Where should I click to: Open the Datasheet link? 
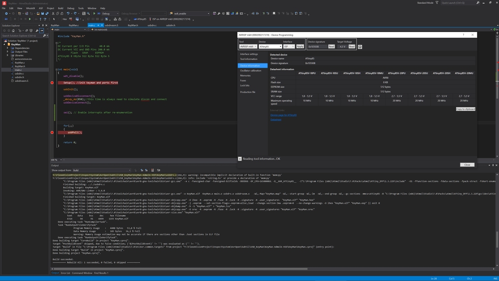point(276,120)
